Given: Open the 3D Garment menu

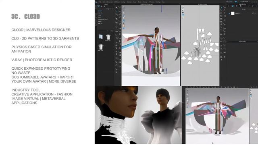Looking at the screenshot, I should 110,2.
